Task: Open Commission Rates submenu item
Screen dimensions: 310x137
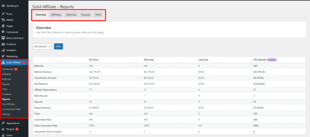Action: 12,109
